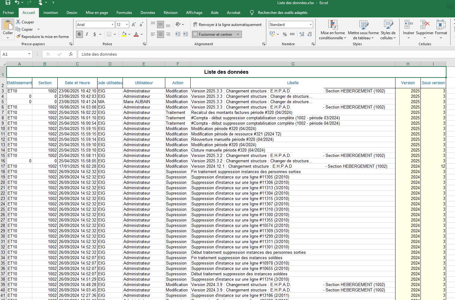This screenshot has height=300, width=455.
Task: Switch to the Formules ribbon tab
Action: (x=124, y=13)
